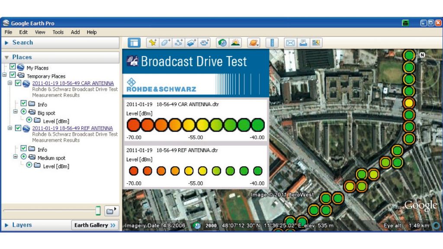This screenshot has width=443, height=249.
Task: Select the Add Polygon tool
Action: pos(166,42)
